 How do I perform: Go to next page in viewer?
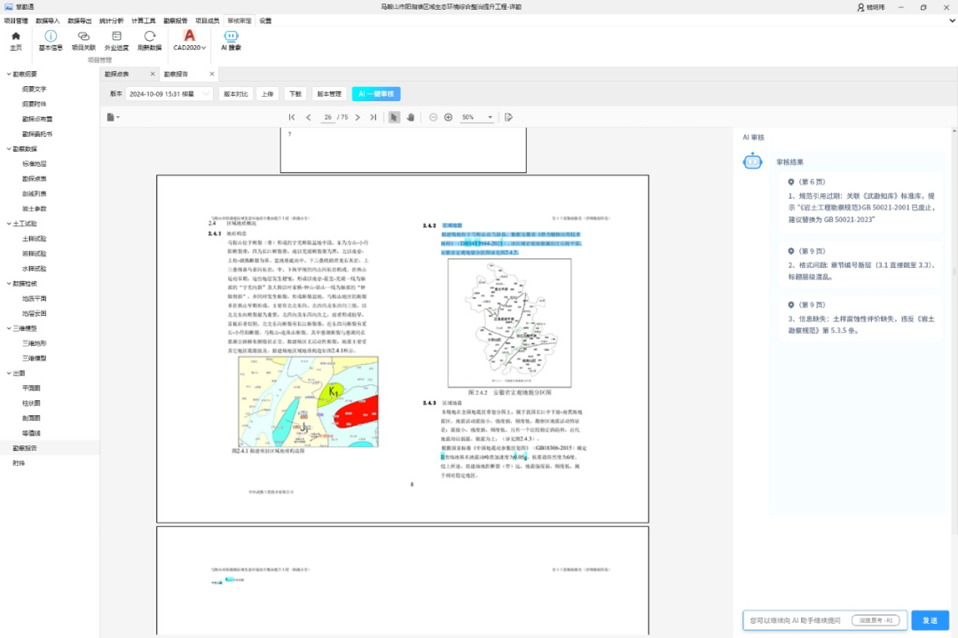point(358,117)
